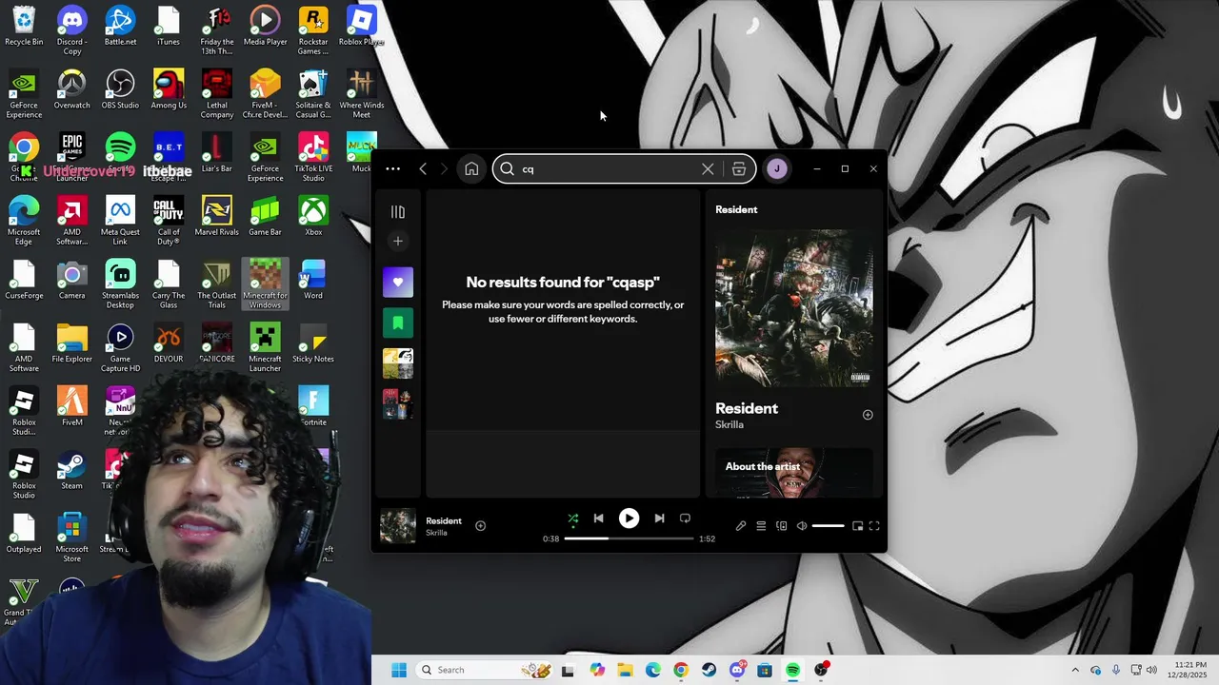Select the Streamlabs Desktop icon
1219x685 pixels.
[120, 284]
